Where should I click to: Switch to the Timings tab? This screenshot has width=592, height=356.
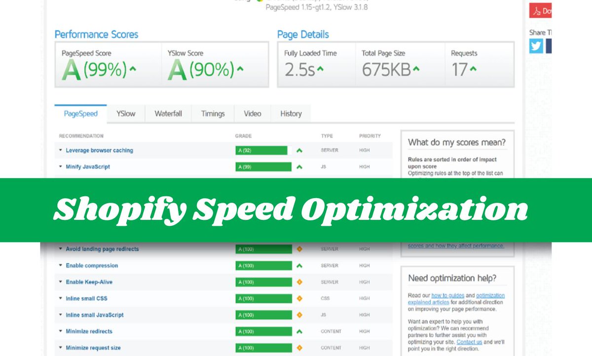pyautogui.click(x=213, y=114)
